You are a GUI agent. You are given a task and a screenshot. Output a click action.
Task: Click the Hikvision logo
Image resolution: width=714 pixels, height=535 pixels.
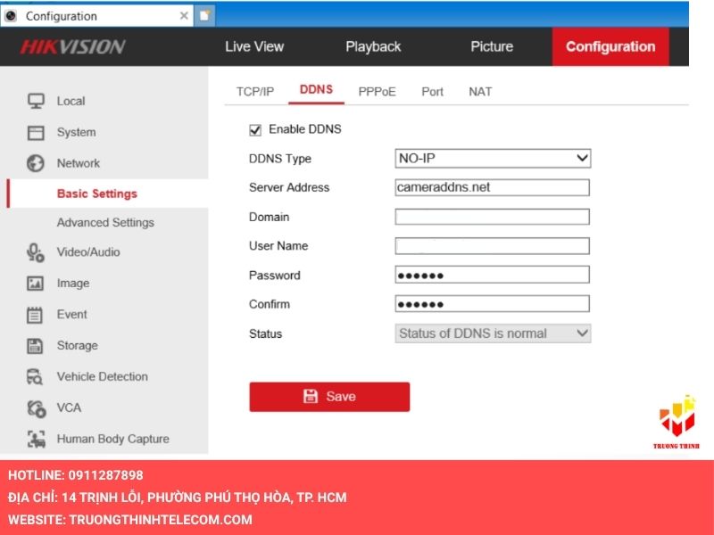coord(73,46)
